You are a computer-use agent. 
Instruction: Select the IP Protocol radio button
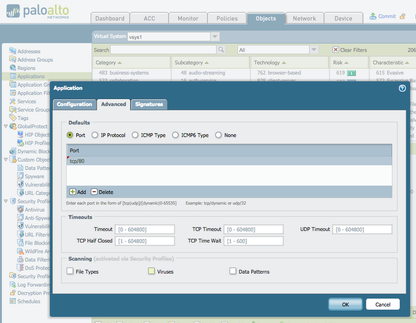(x=95, y=135)
